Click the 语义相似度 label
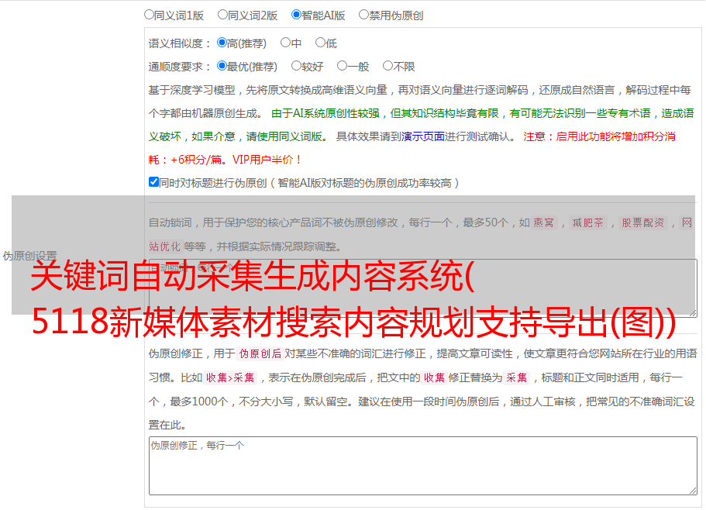 (x=179, y=43)
